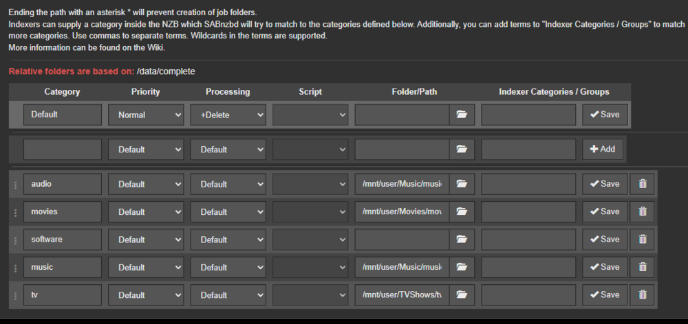Delete the tv category with trash icon
Image resolution: width=688 pixels, height=324 pixels.
(x=643, y=294)
